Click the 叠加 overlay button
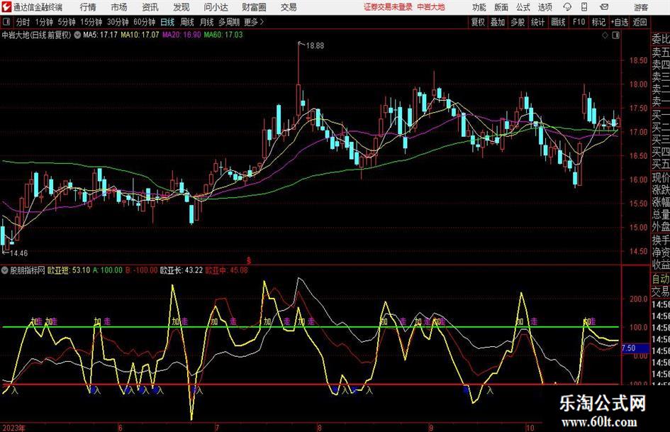Viewport: 670px width, 432px height. pyautogui.click(x=498, y=22)
